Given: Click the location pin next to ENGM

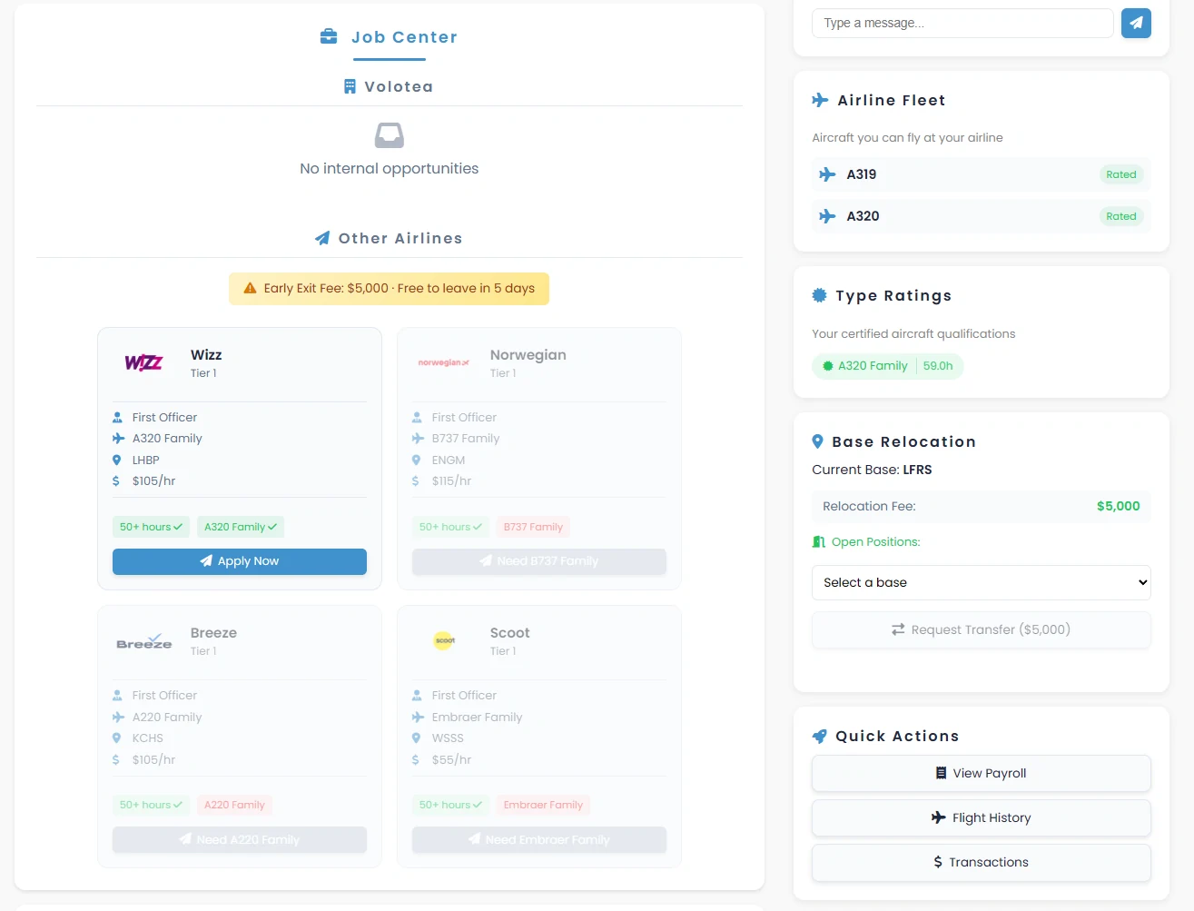Looking at the screenshot, I should point(416,460).
